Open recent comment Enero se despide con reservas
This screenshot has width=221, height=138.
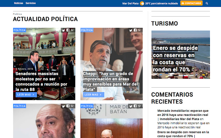coord(183,134)
